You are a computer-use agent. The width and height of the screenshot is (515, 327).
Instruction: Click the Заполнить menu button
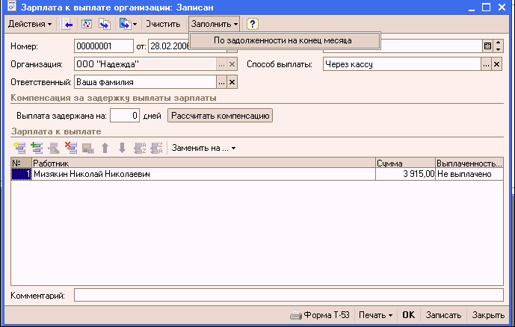click(x=214, y=24)
